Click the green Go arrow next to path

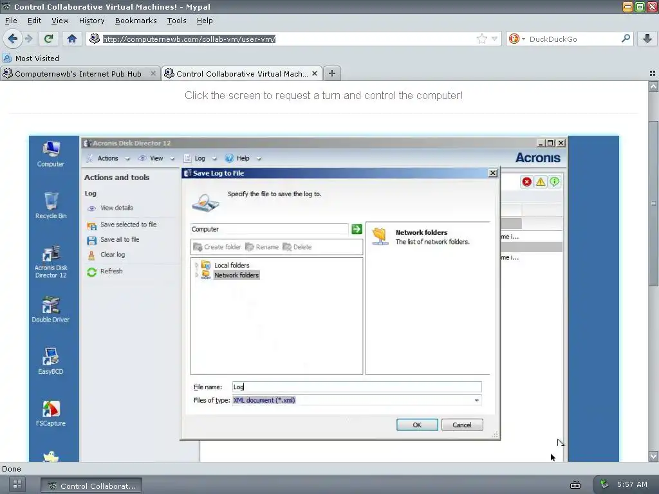pos(357,229)
